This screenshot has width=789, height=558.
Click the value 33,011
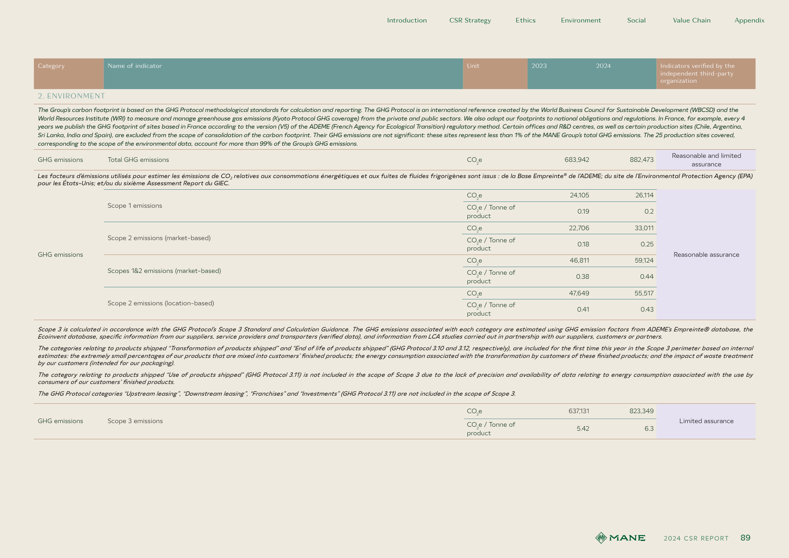(x=644, y=228)
